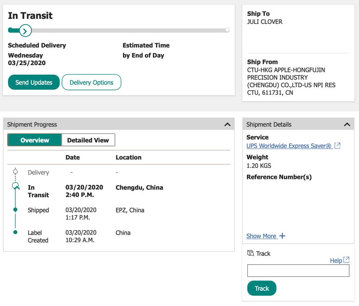This screenshot has height=306, width=359.
Task: Click the end circle of the delivery progress bar
Action: click(x=228, y=30)
